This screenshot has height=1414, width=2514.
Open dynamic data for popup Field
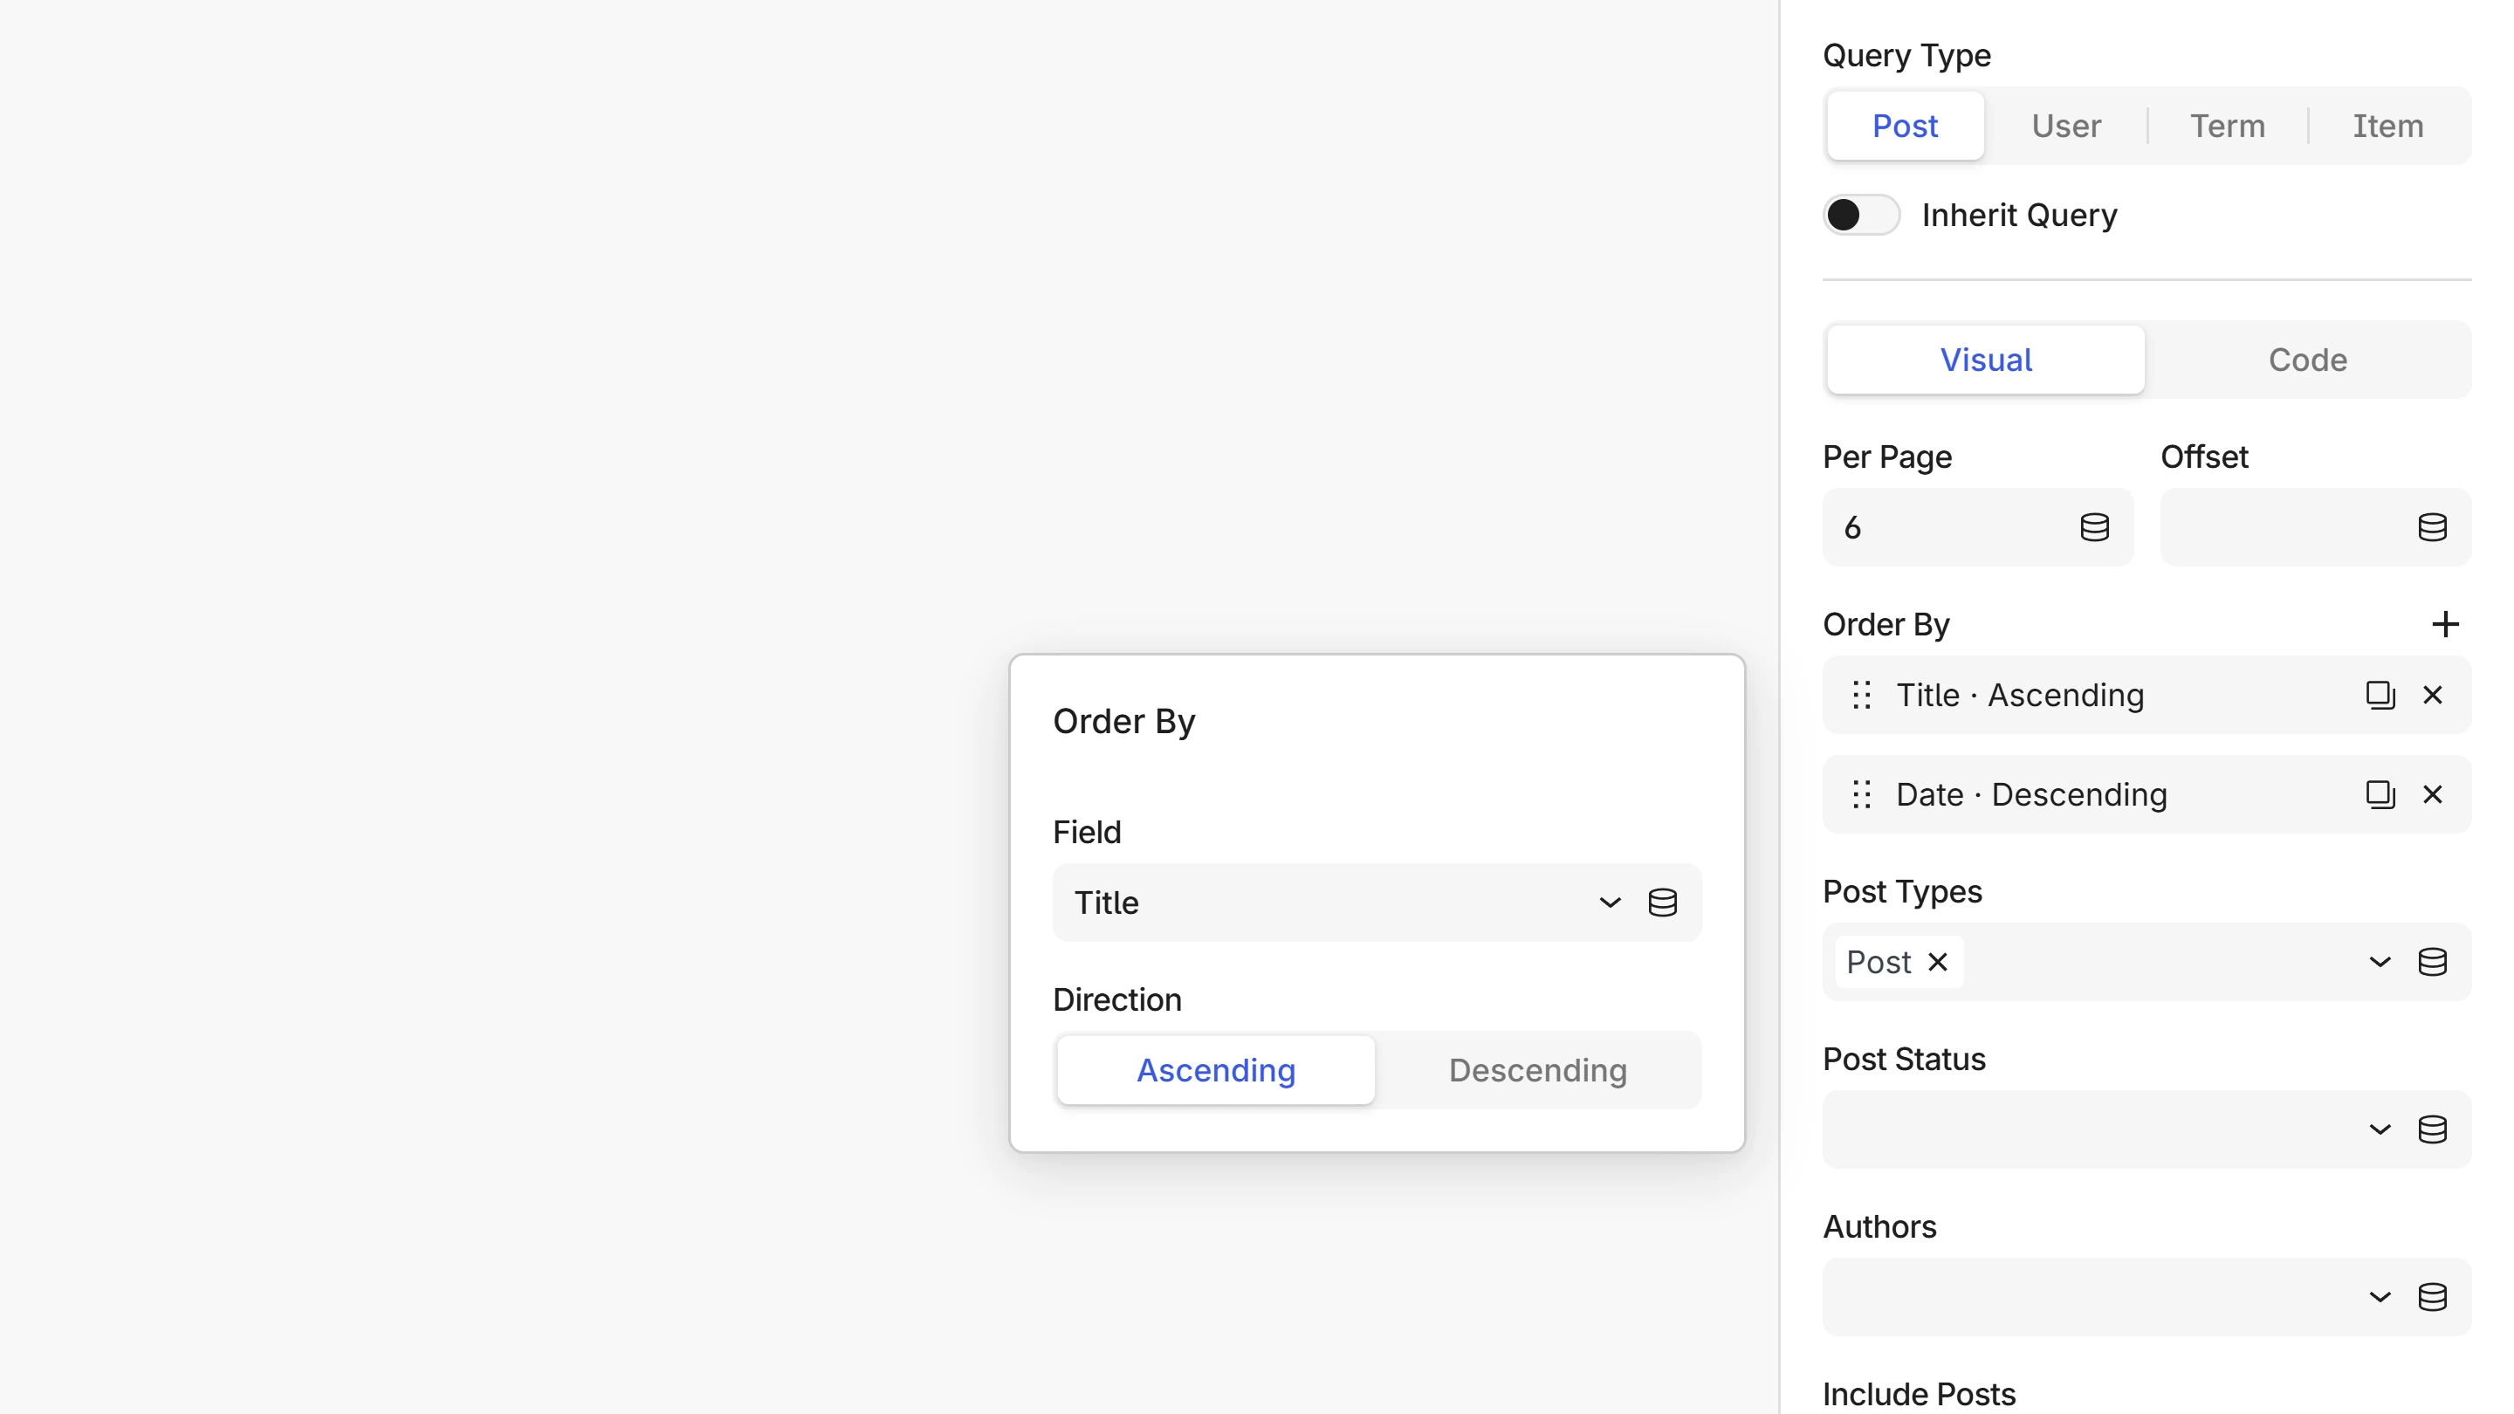click(1663, 903)
